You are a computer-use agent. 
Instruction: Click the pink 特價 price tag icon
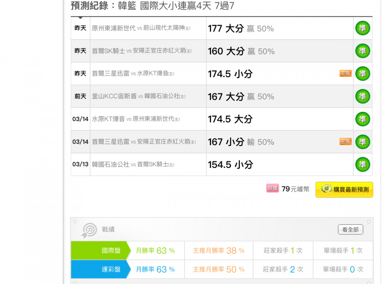tap(272, 189)
